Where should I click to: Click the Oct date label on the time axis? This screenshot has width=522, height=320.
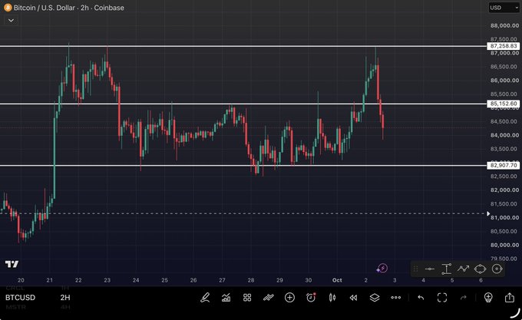(337, 280)
